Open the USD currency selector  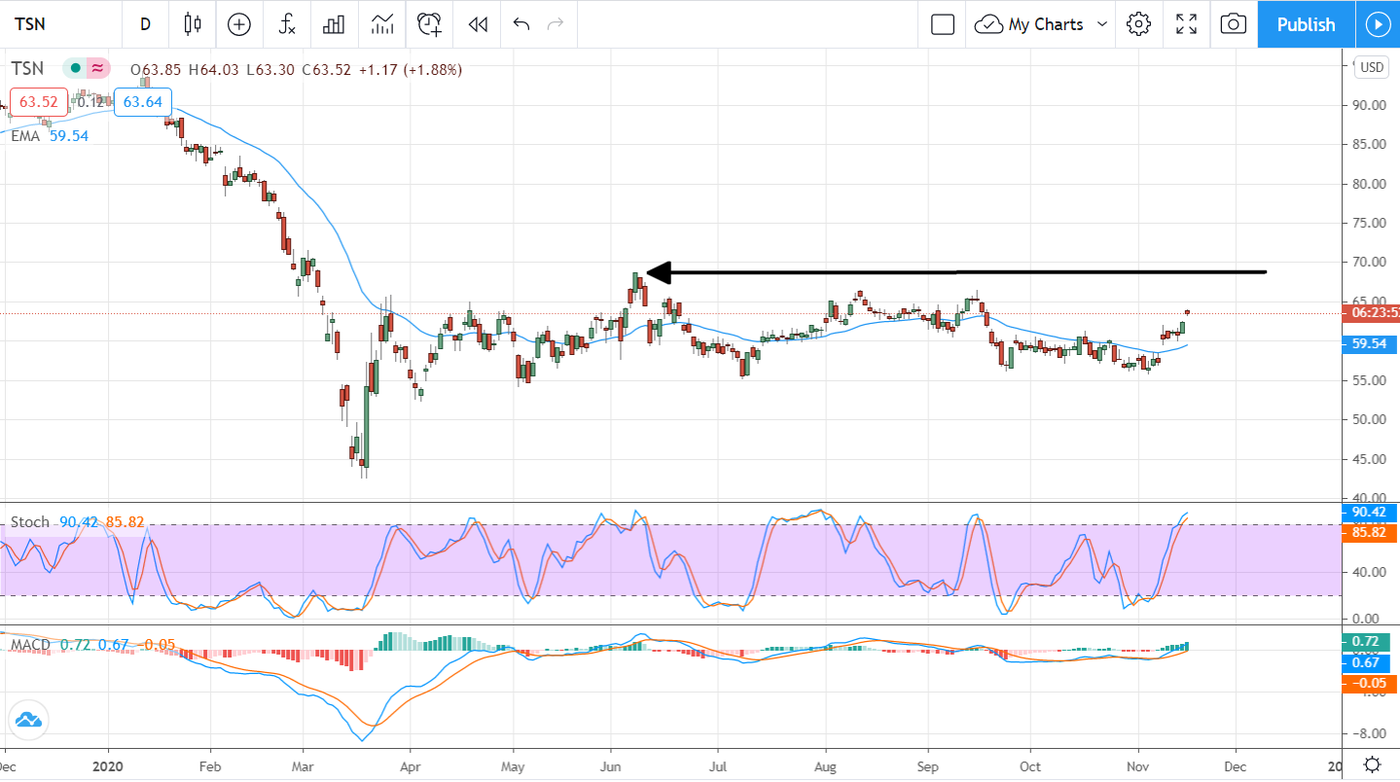point(1372,67)
